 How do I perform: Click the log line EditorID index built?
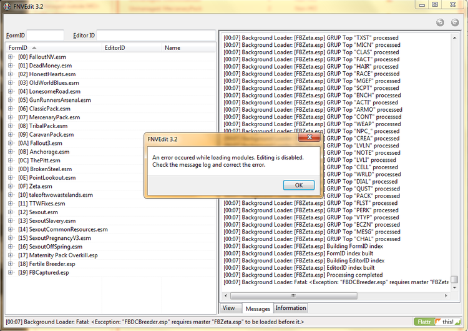[x=299, y=268]
